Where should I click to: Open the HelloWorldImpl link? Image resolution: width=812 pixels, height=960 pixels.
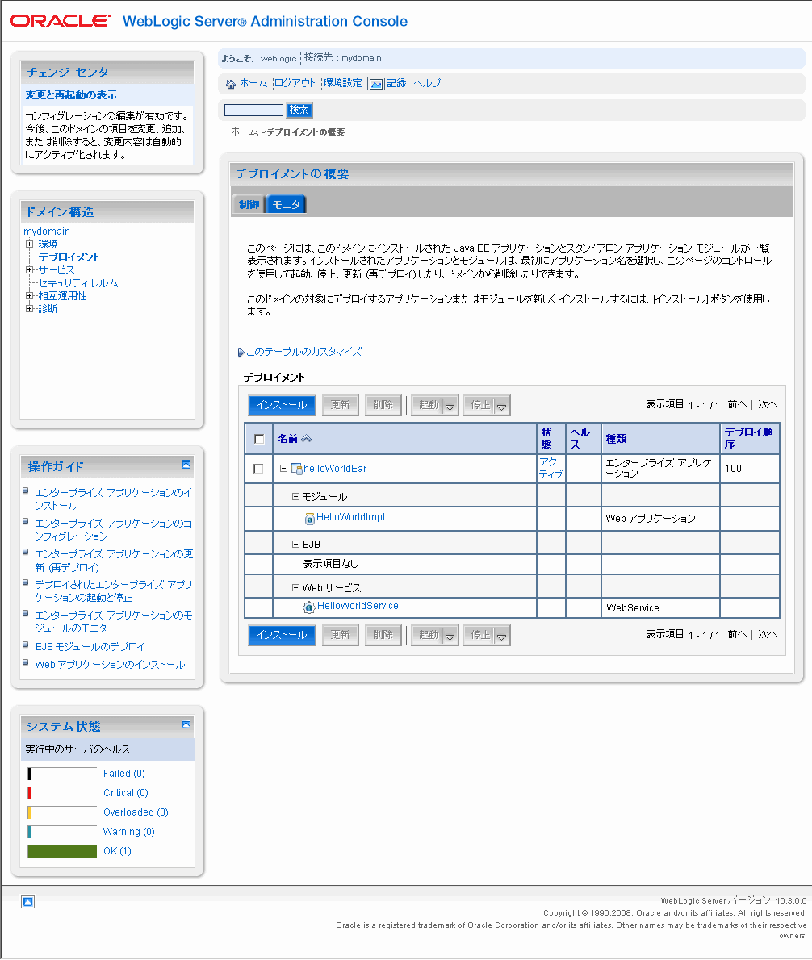pyautogui.click(x=351, y=517)
